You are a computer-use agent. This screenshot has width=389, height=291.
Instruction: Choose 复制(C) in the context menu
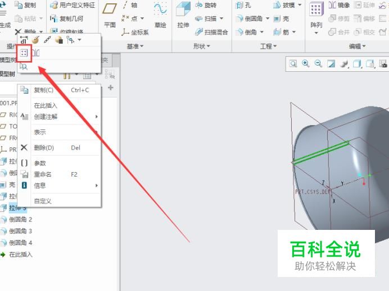point(60,90)
